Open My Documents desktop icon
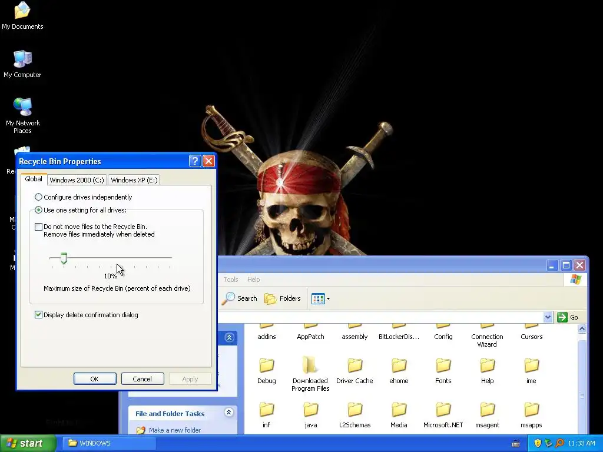Screen dimensions: 603x452 22,15
